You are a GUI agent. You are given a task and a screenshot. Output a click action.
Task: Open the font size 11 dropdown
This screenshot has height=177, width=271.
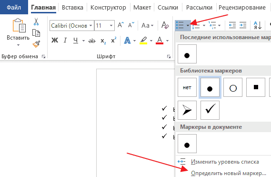click(x=111, y=26)
